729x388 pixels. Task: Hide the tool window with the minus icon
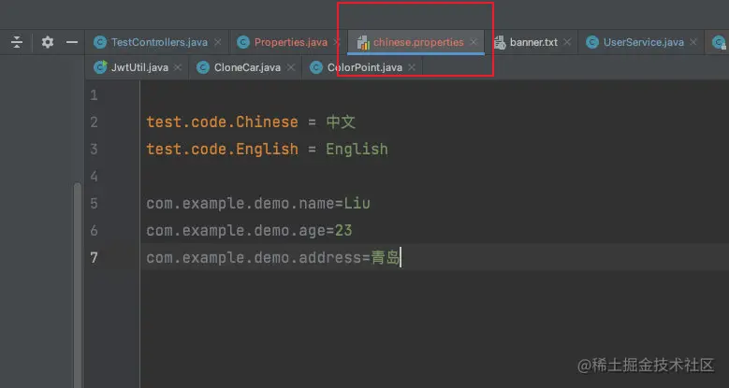[x=72, y=42]
